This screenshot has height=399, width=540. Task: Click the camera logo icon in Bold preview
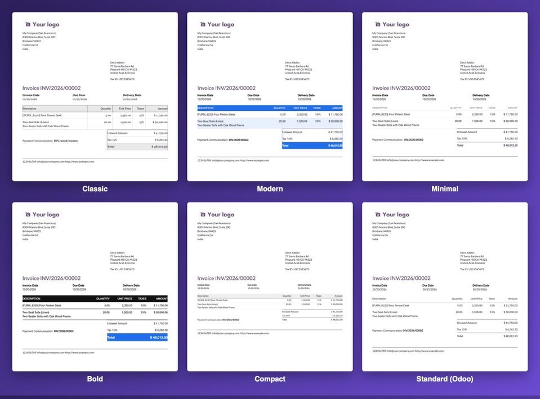click(x=28, y=215)
